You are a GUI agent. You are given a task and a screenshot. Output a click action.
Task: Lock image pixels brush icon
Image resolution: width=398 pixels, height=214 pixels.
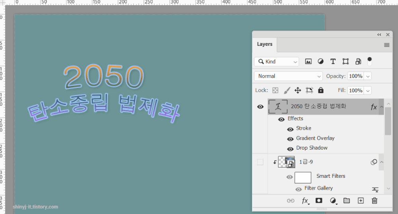pos(287,90)
